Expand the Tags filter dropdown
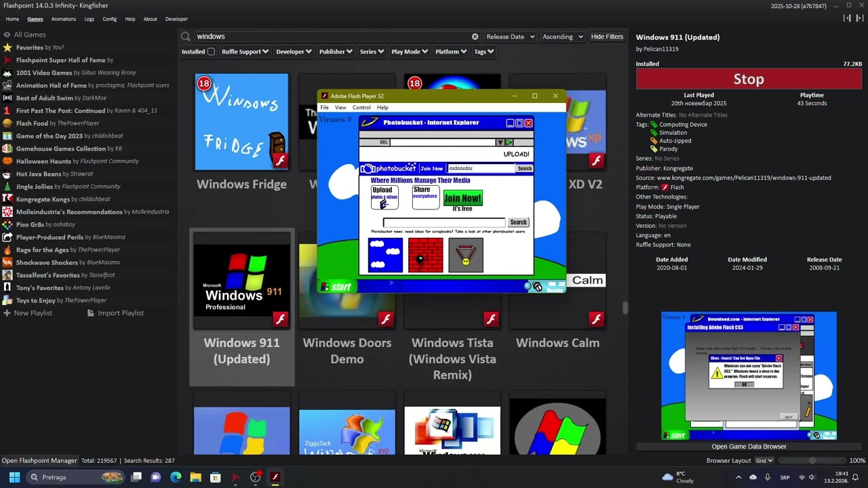The image size is (868, 488). point(484,52)
